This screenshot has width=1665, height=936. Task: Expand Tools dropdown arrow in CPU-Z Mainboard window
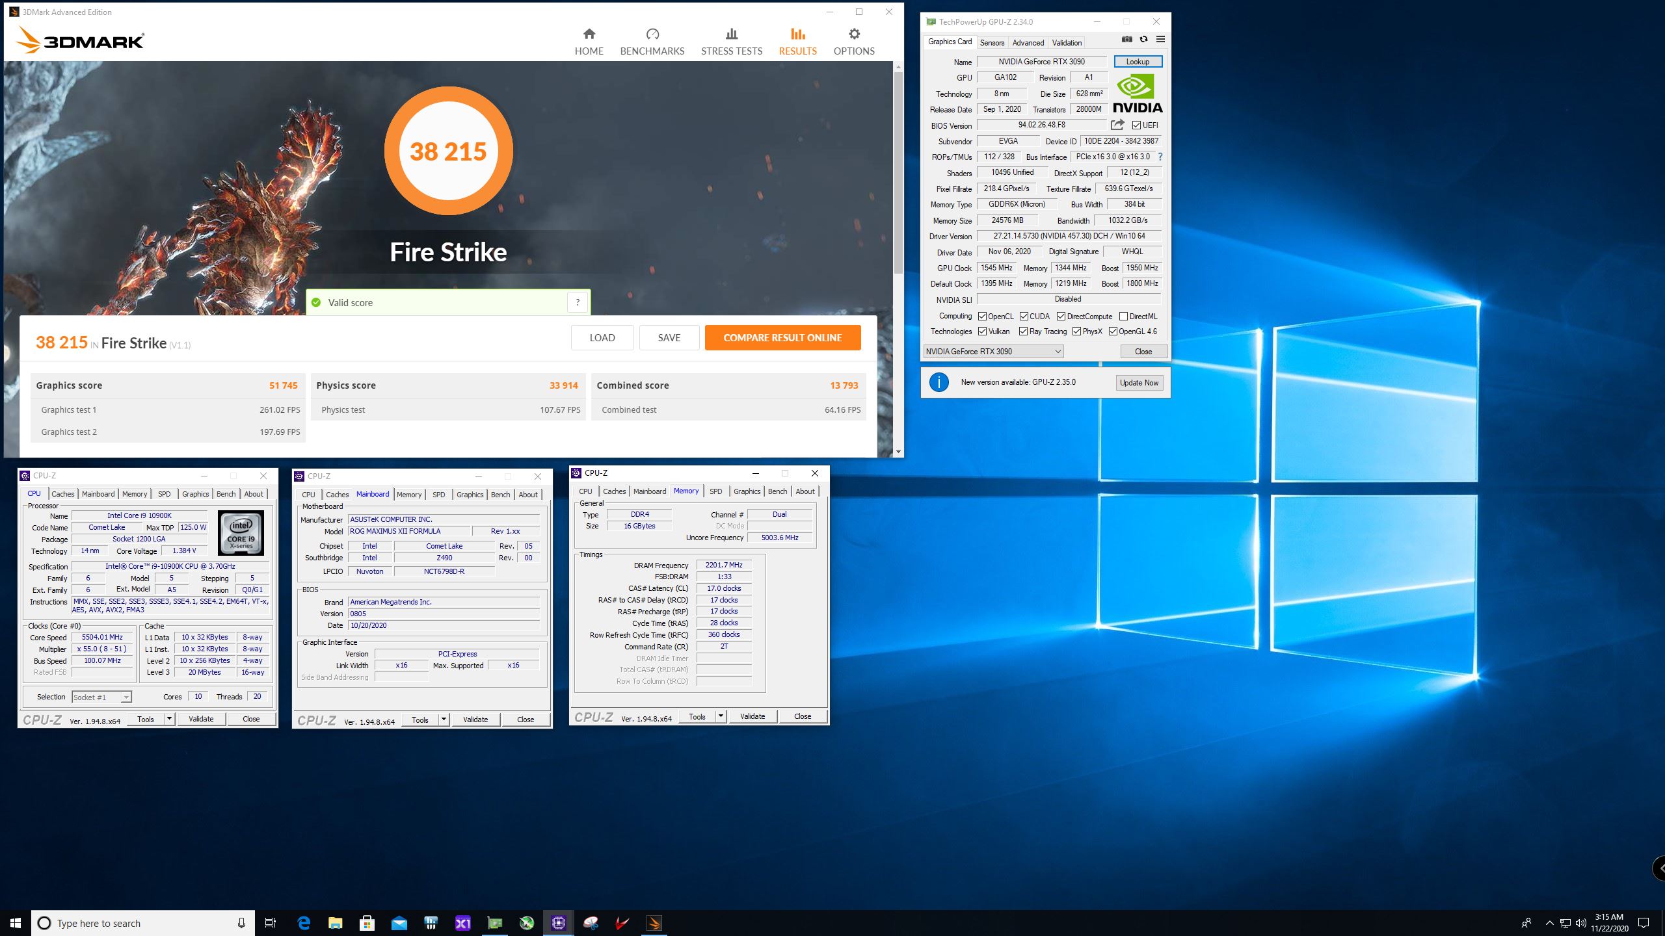[x=444, y=720]
